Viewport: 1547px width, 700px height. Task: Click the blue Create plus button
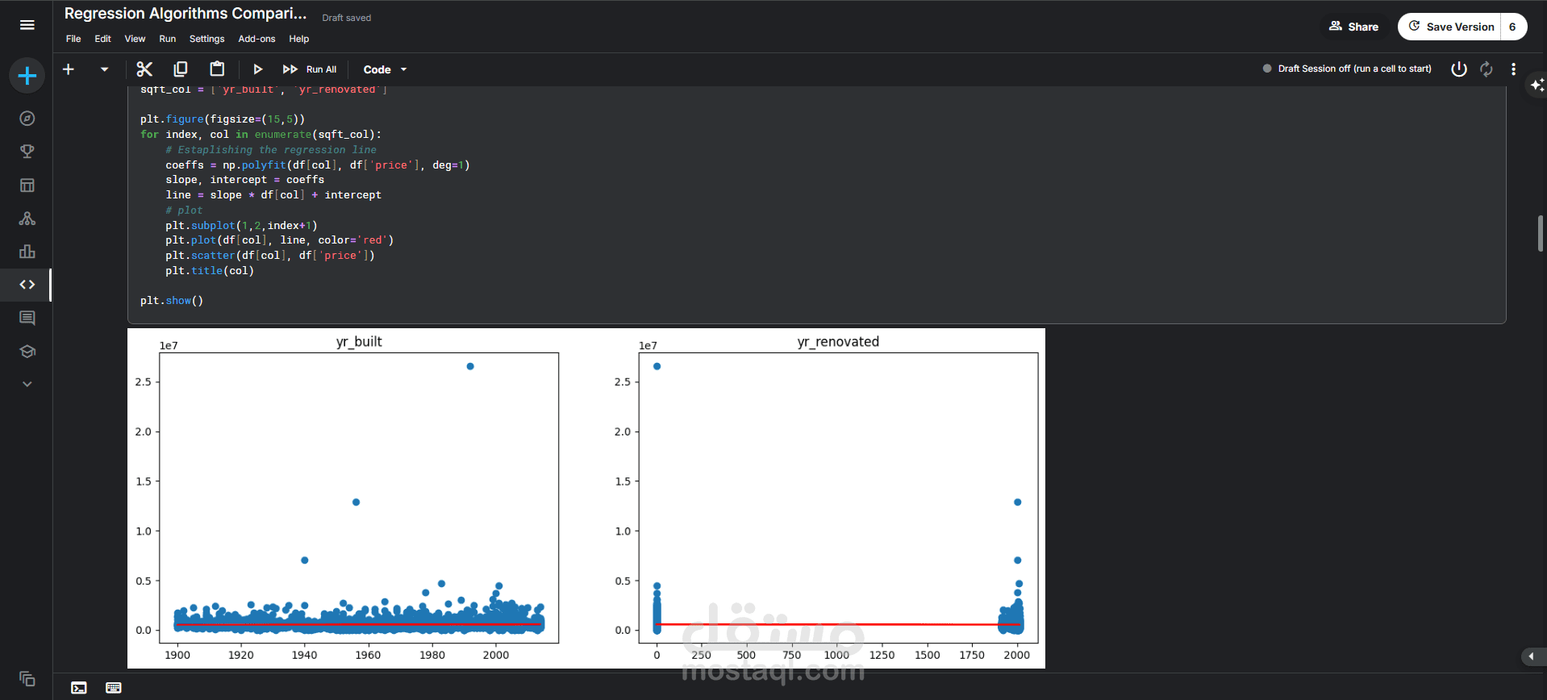[27, 76]
